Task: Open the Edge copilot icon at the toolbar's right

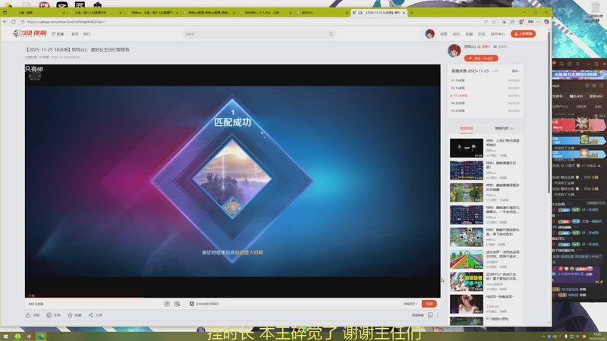Action: pyautogui.click(x=546, y=22)
